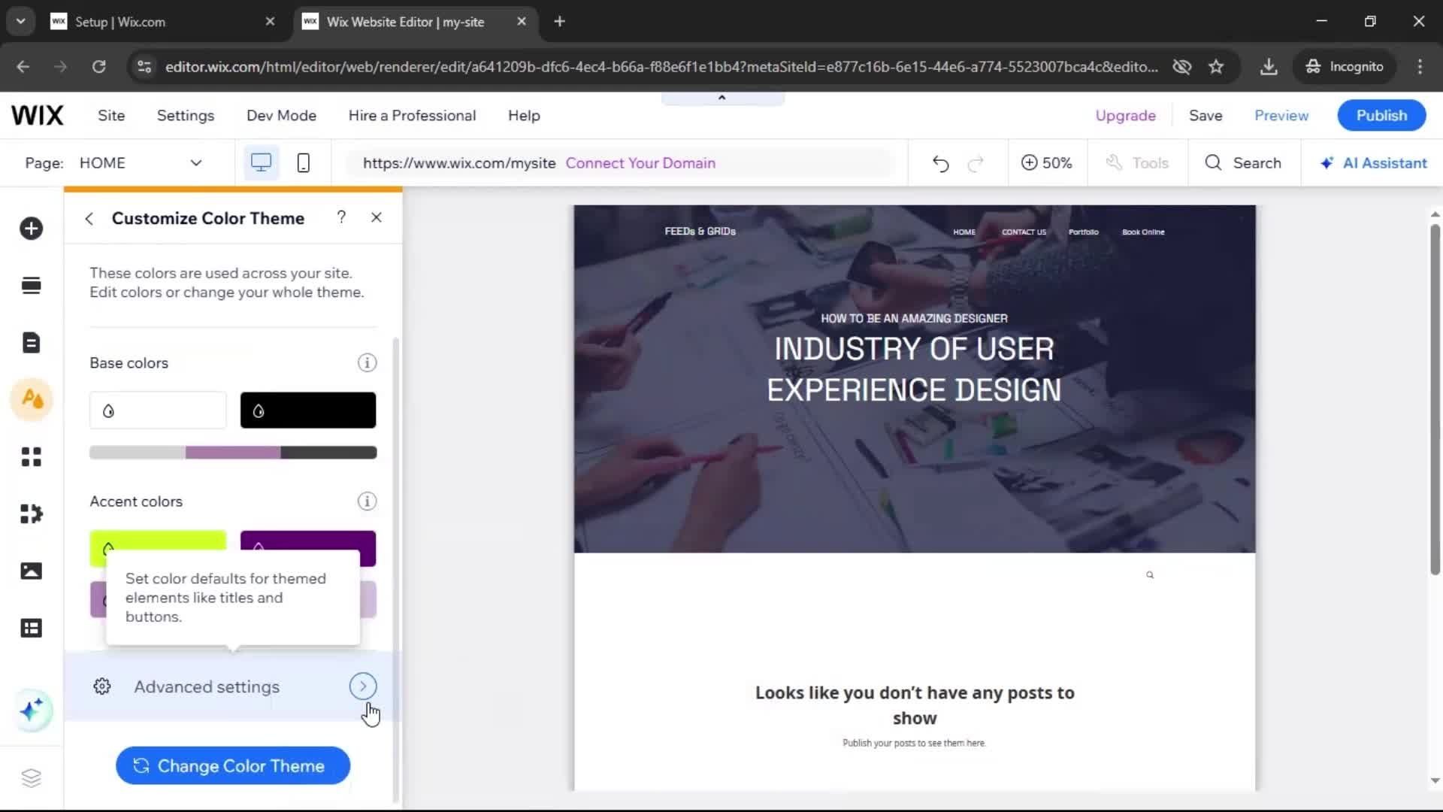Bookmark this page with star icon
Viewport: 1443px width, 812px height.
click(x=1216, y=67)
